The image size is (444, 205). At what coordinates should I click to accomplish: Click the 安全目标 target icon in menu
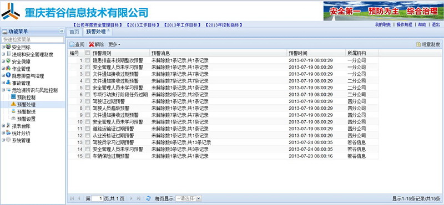8,47
